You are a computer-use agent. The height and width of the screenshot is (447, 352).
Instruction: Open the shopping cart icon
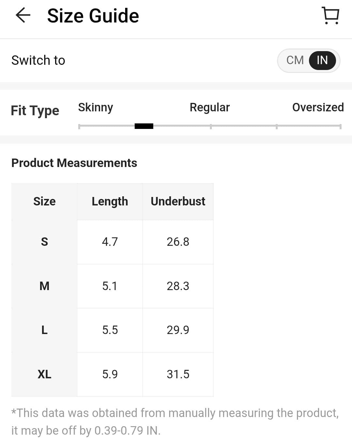[x=331, y=15]
